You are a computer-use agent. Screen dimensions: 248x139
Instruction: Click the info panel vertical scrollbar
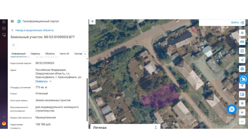pos(87,100)
